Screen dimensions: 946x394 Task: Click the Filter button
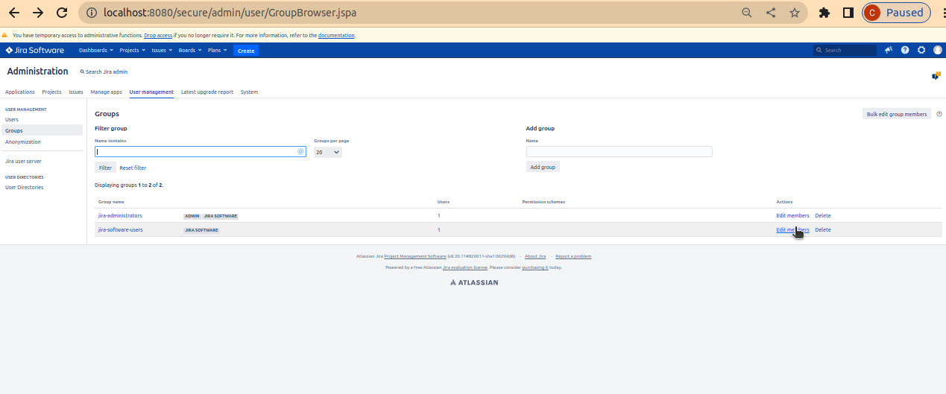[x=105, y=168]
